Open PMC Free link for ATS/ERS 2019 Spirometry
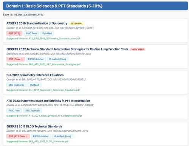Viewport: 189px width, 146px height. coord(31,33)
